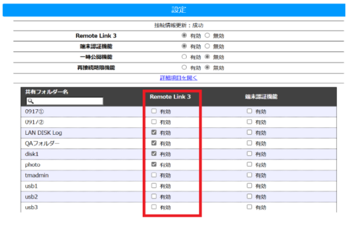Select the usb1 folder name
Image resolution: width=348 pixels, height=226 pixels.
click(x=31, y=186)
